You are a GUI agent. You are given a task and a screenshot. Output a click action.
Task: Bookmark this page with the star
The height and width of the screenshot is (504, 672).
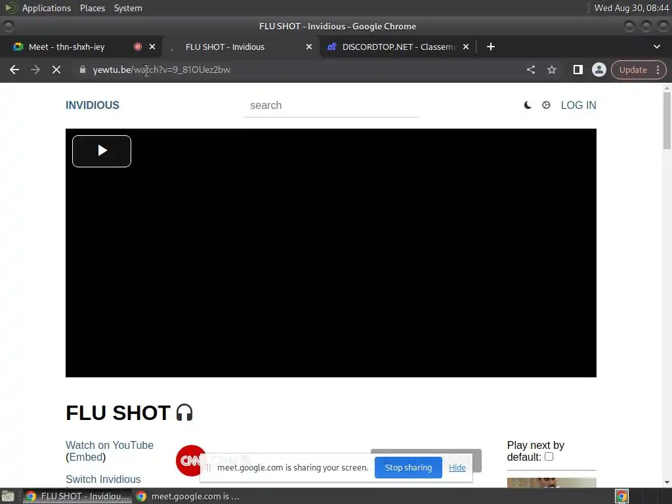pos(551,70)
